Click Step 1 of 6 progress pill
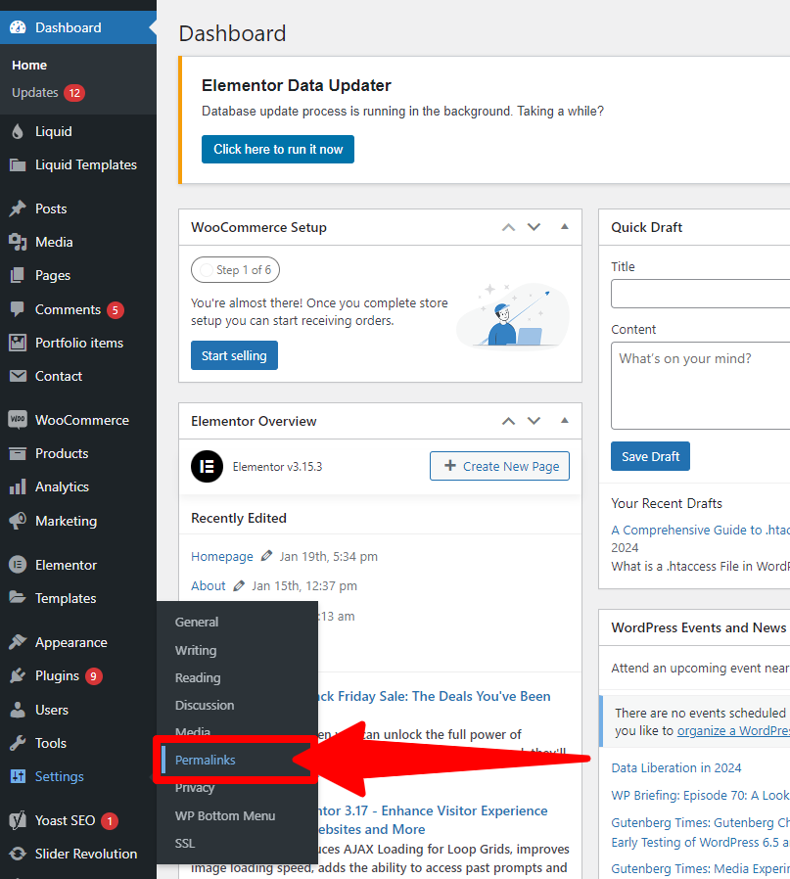Viewport: 790px width, 879px height. click(236, 269)
